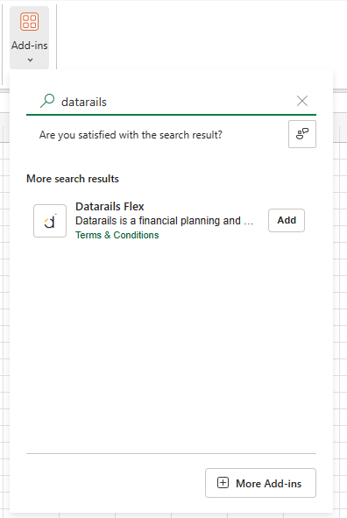Screen dimensions: 347x518
Task: Clear the search text with the X
Action: click(x=302, y=101)
